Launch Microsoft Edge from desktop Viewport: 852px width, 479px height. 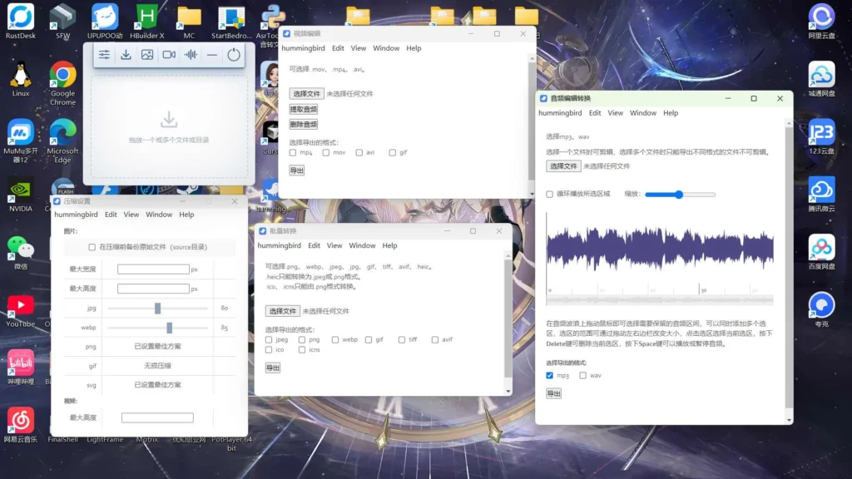62,141
